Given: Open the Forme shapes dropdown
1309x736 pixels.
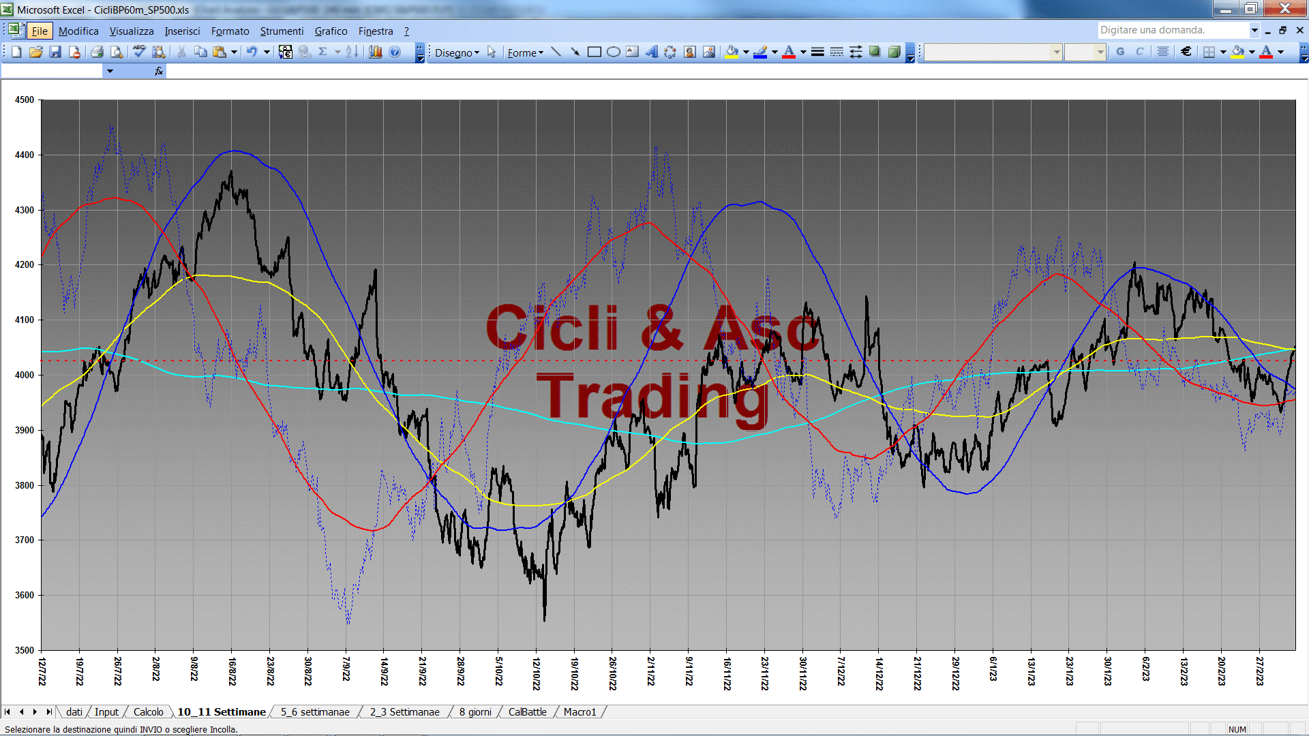Looking at the screenshot, I should click(x=525, y=52).
